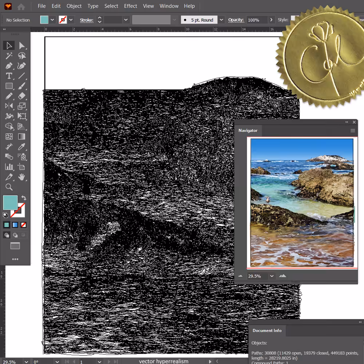Open Navigator zoom percentage dropdown

pos(272,276)
